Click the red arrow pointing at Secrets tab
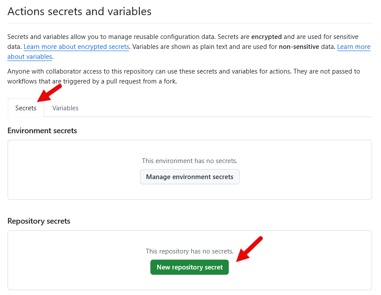 click(x=49, y=93)
